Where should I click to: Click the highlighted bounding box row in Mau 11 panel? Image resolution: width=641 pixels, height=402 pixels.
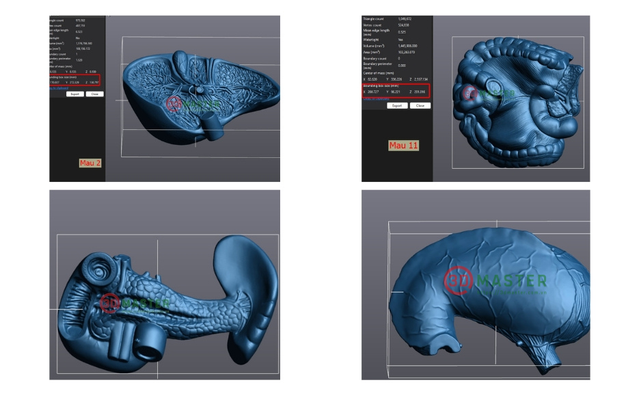(x=396, y=91)
